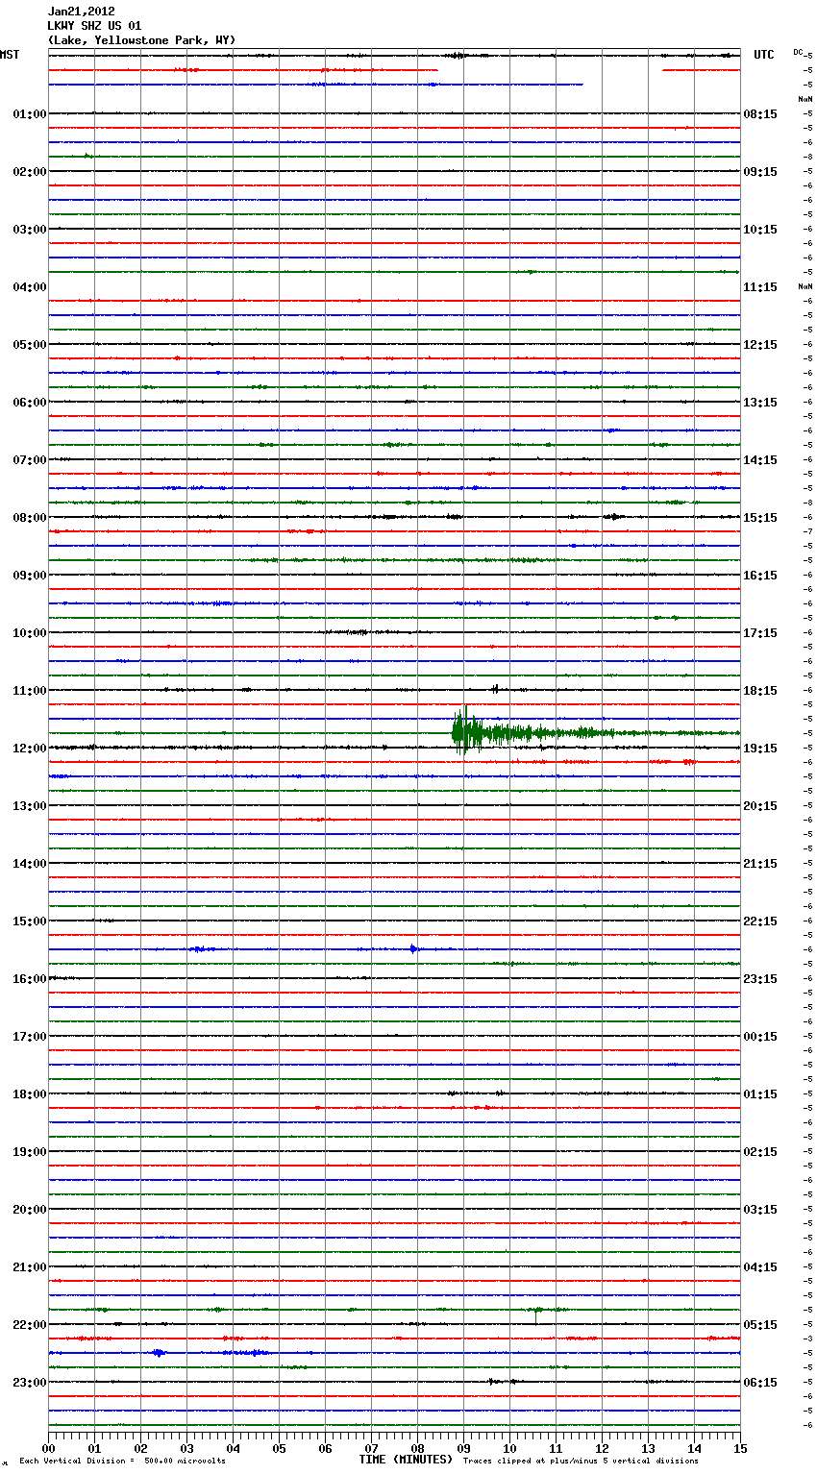This screenshot has height=1474, width=817.
Task: Select the 23:00 MST hour label
Action: [x=29, y=1383]
